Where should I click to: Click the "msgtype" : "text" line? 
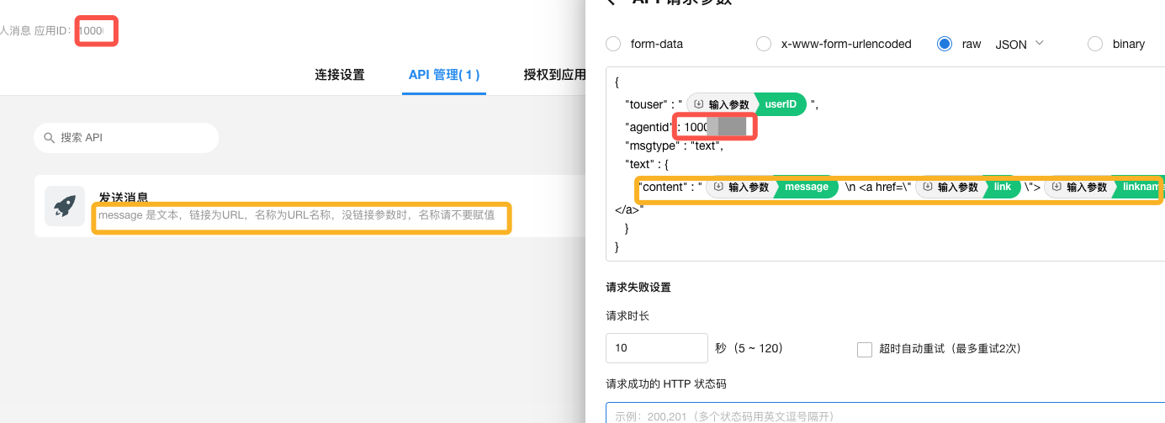(x=674, y=145)
